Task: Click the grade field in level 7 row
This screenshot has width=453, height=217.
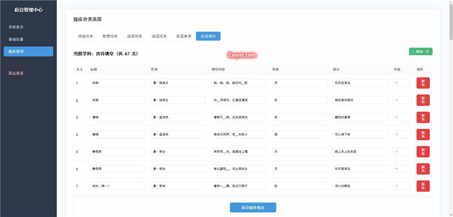Action: 402,186
